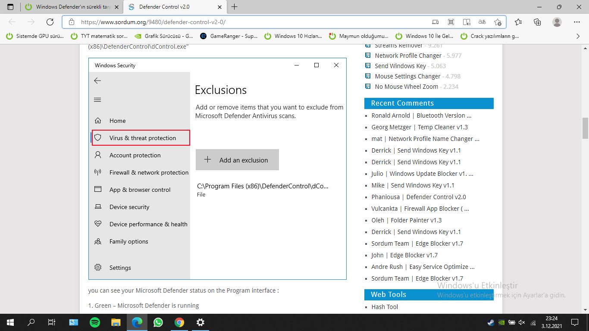Image resolution: width=589 pixels, height=331 pixels.
Task: Start Read aloud from the address bar
Action: click(x=467, y=22)
